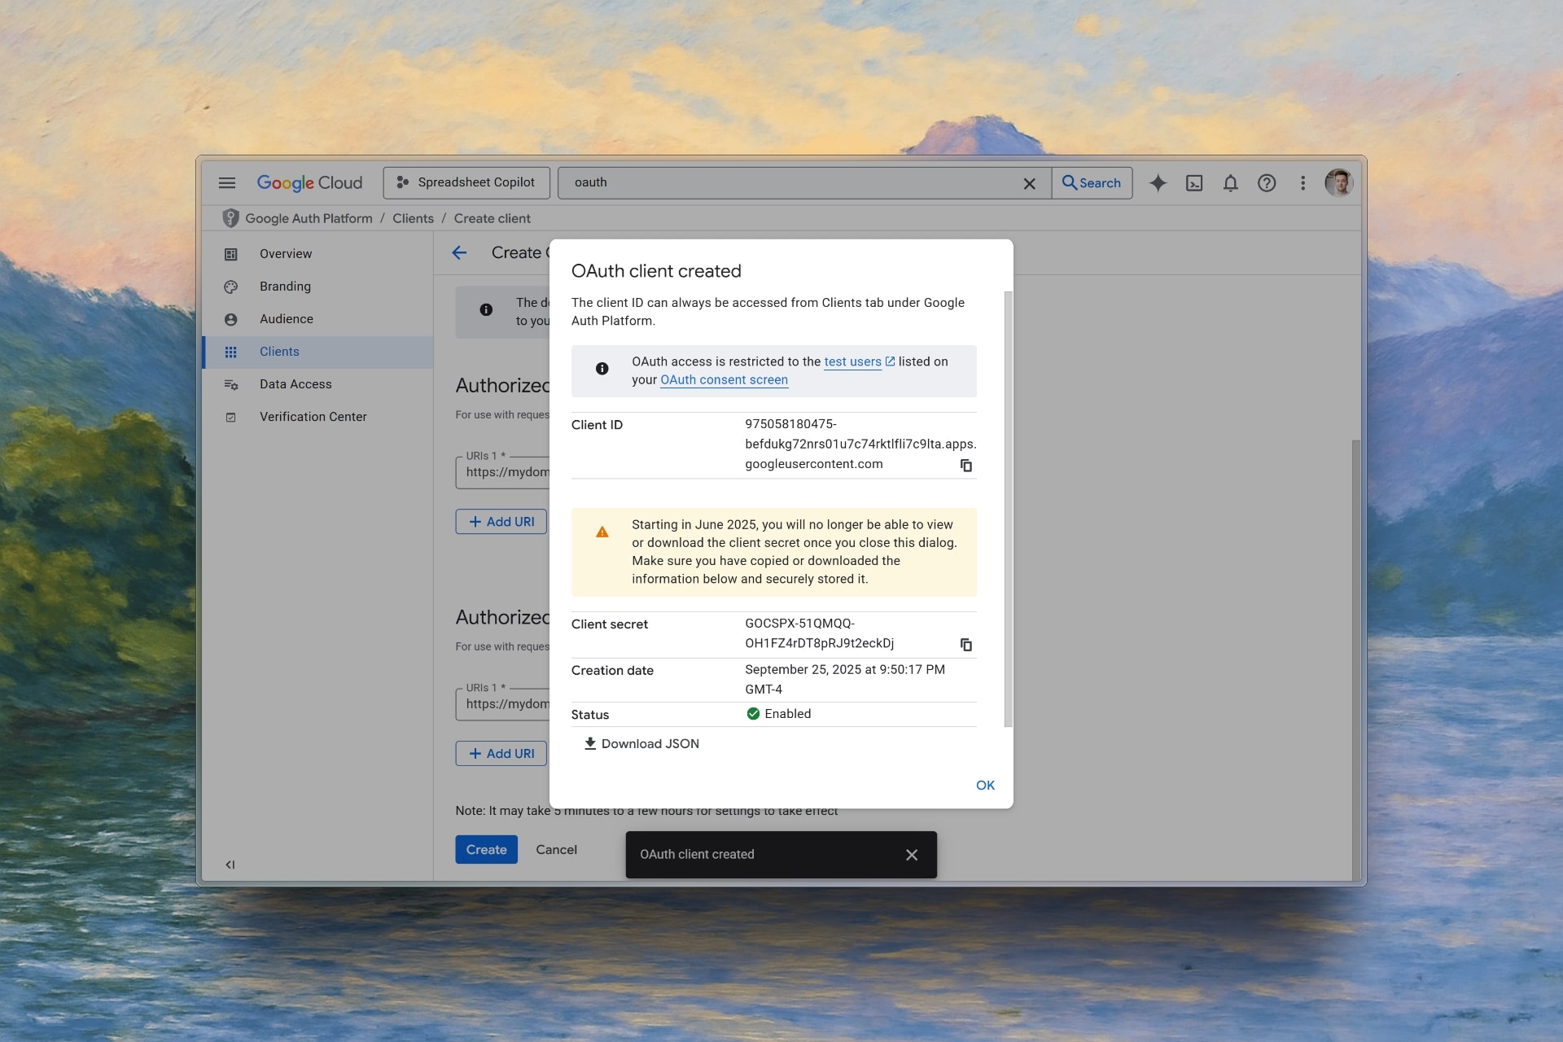Open the help question mark icon
Viewport: 1563px width, 1042px height.
[1267, 183]
